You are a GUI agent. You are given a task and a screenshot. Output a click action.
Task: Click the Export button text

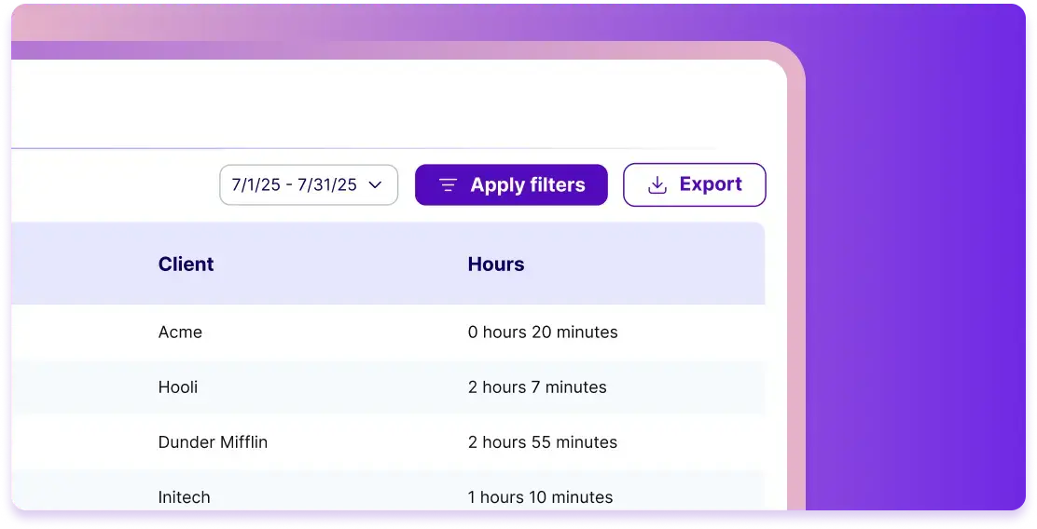tap(711, 184)
